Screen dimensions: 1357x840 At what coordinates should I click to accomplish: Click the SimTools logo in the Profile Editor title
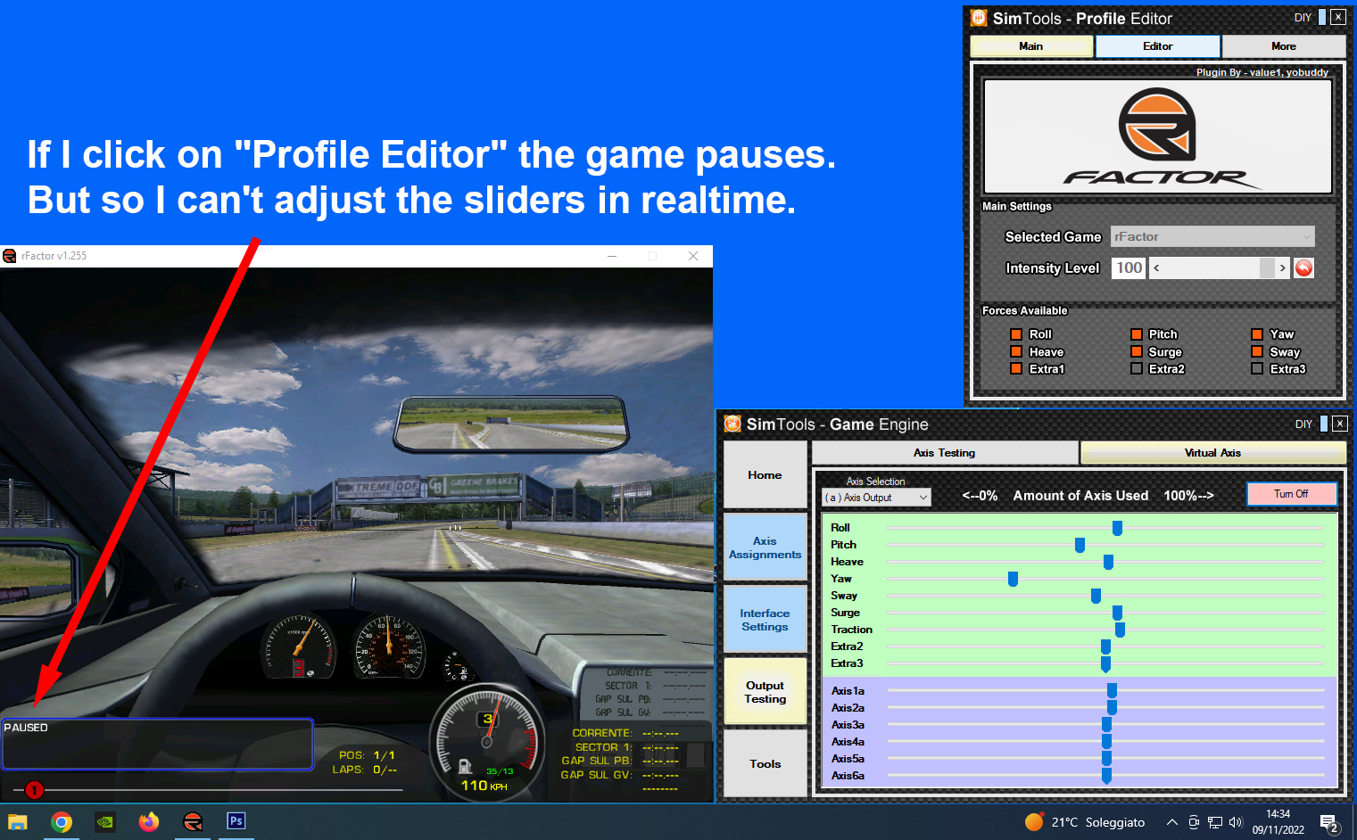[979, 18]
